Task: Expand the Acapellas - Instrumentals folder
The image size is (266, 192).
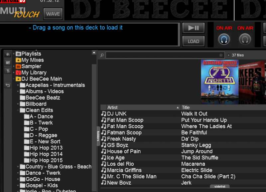Action: coord(18,85)
